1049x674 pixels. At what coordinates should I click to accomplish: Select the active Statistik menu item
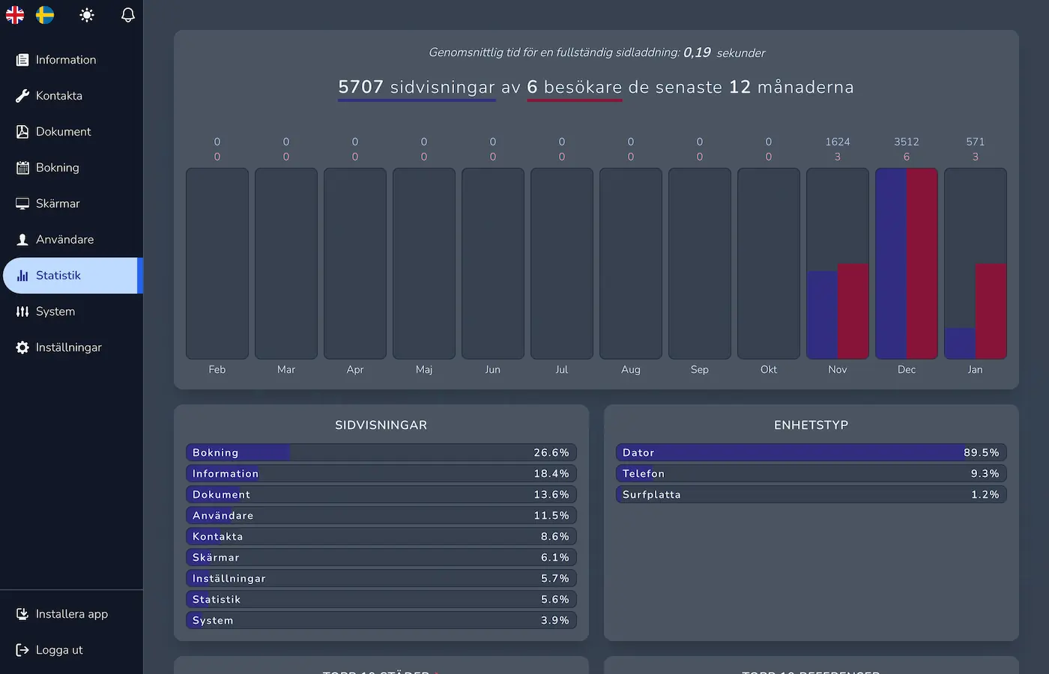pyautogui.click(x=71, y=276)
